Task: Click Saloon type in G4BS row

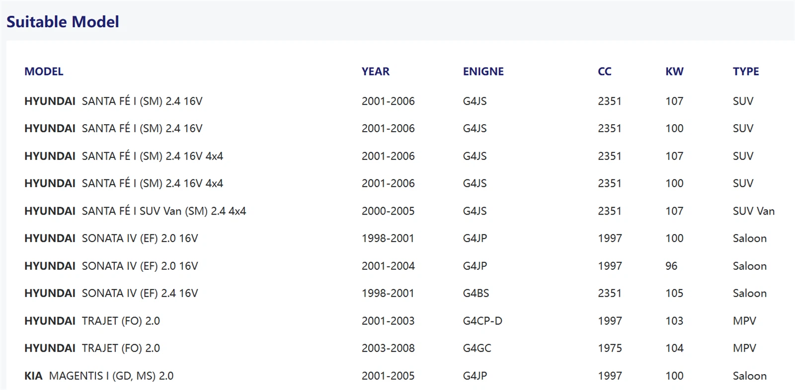Action: [x=750, y=294]
